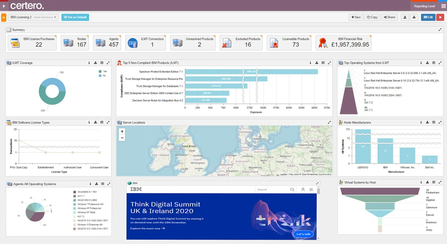Toggle Win2008R2 6.1.7601 legend entry
Screen dimensions: 447x244
(85, 192)
